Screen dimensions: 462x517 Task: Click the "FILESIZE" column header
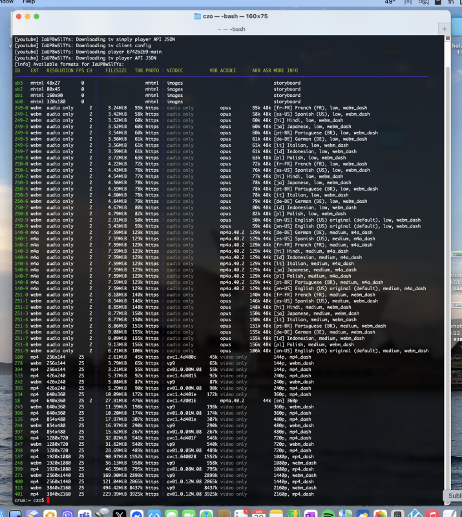pyautogui.click(x=116, y=70)
